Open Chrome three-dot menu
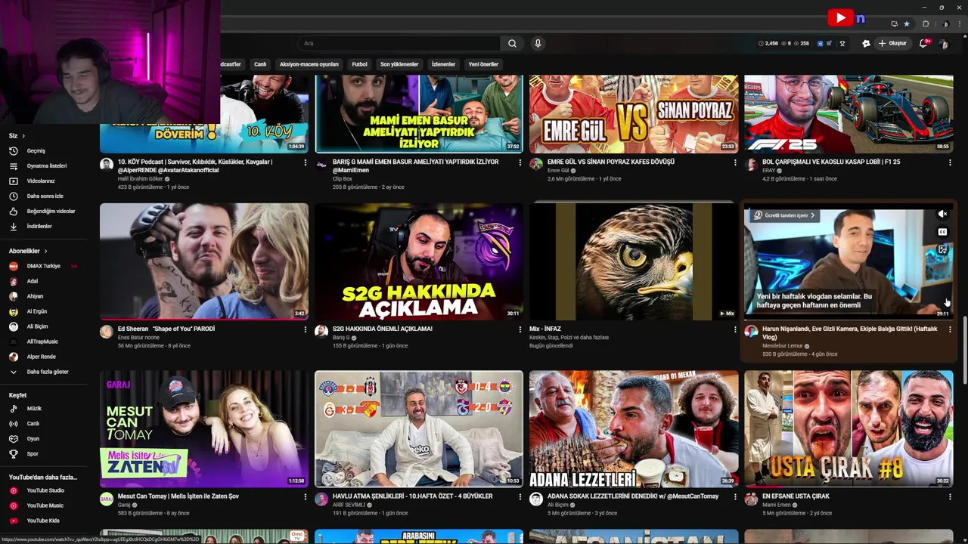 point(958,23)
